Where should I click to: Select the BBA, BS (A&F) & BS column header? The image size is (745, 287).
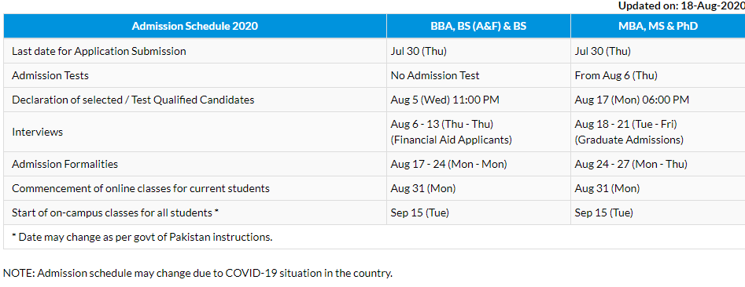(x=478, y=26)
